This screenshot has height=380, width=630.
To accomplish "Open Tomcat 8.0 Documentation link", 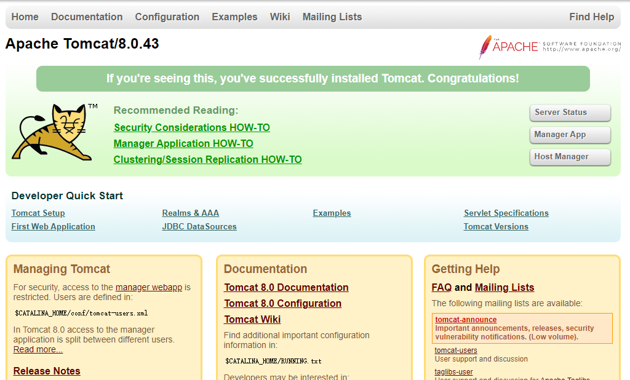I will (x=286, y=288).
